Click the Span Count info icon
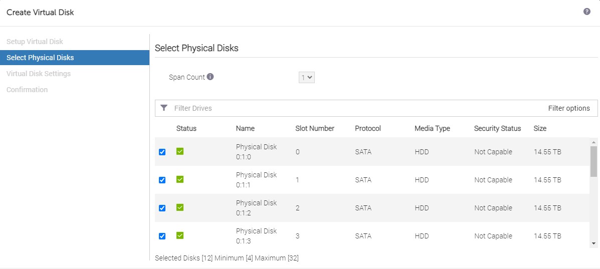This screenshot has width=600, height=269. coord(210,77)
